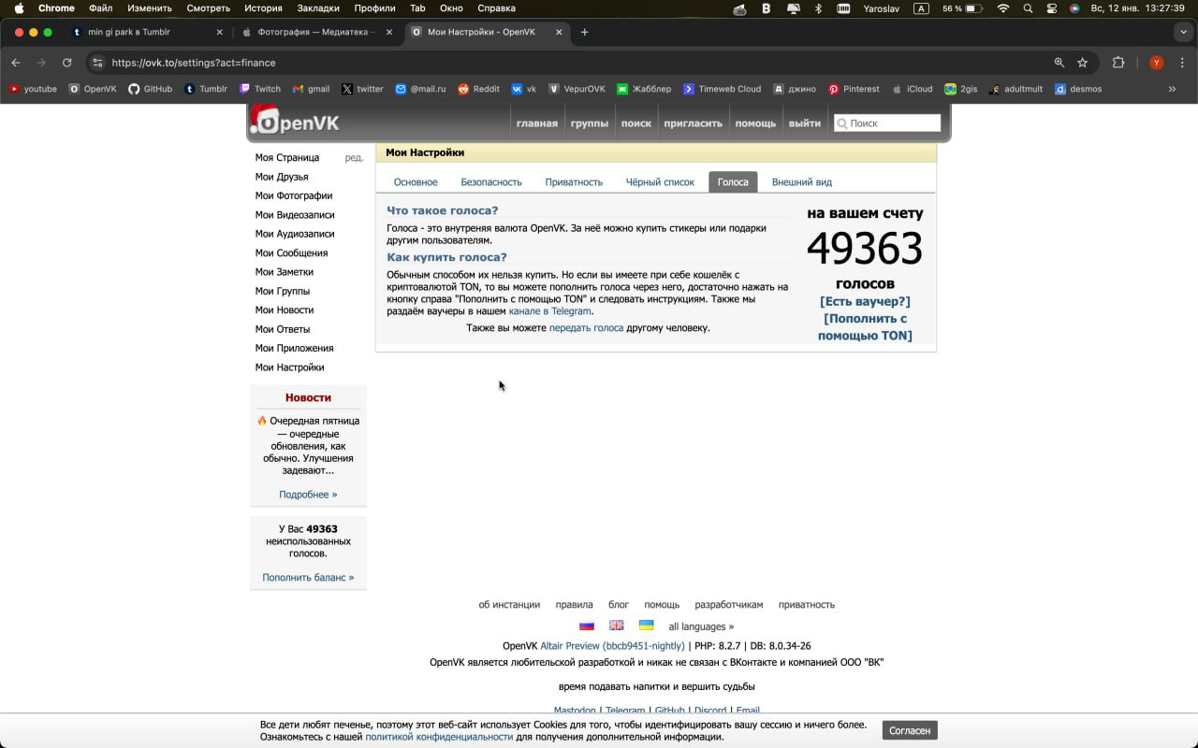
Task: Reload the page with the refresh icon
Action: point(66,63)
